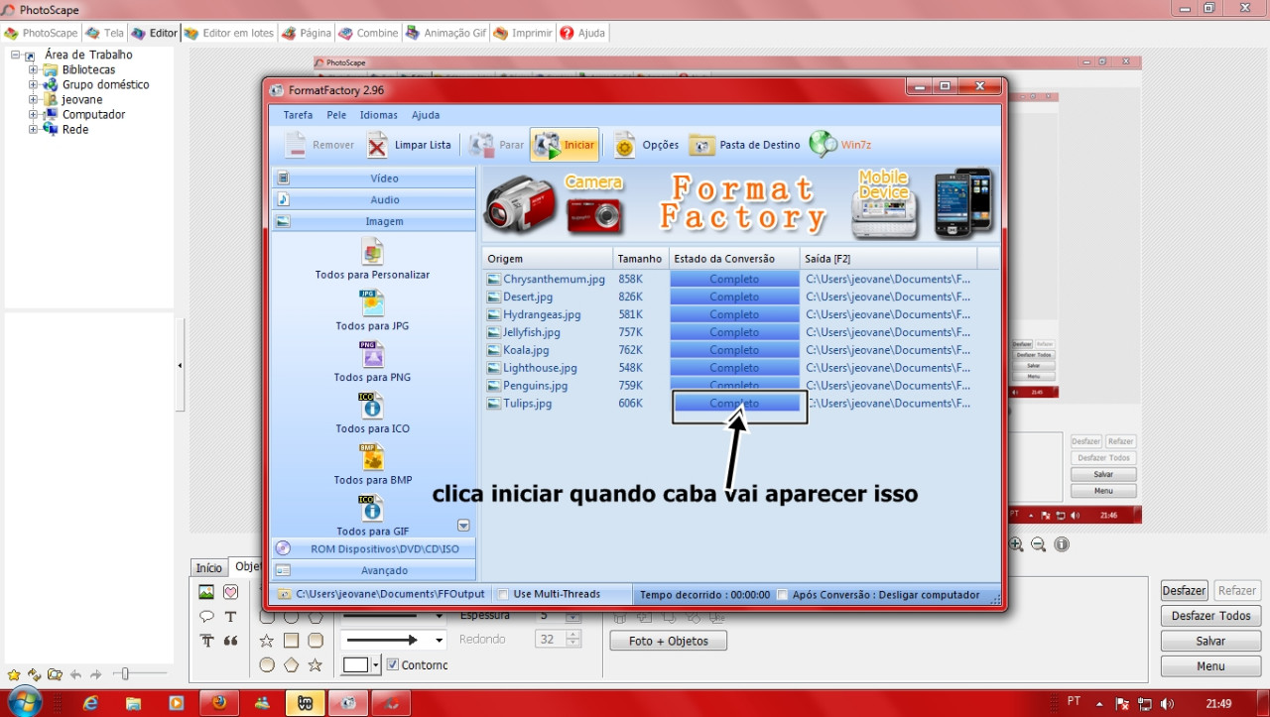
Task: Choose the Todos para BMP converter
Action: click(372, 457)
